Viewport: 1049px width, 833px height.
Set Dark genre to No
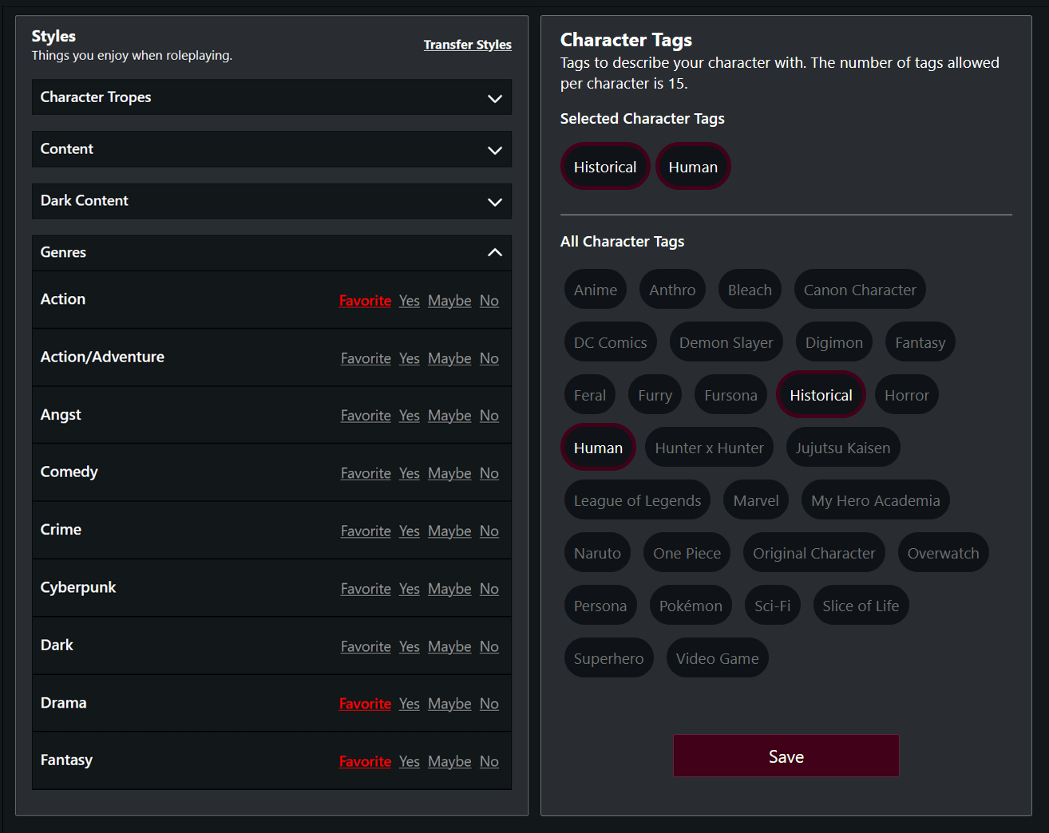tap(489, 646)
